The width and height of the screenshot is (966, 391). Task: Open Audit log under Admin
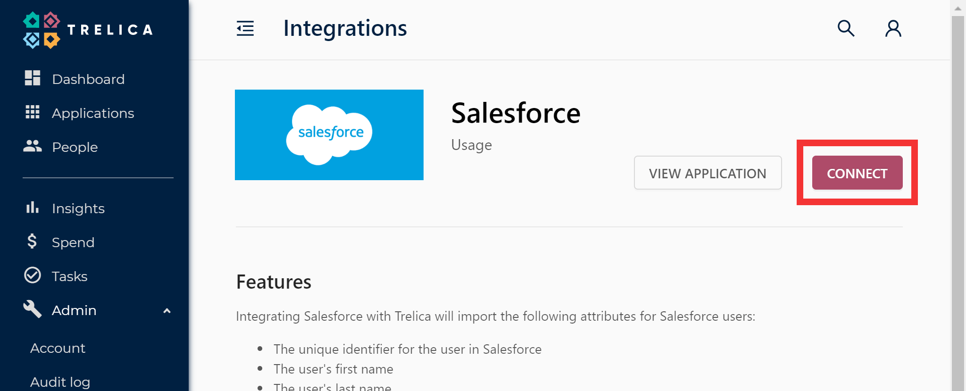point(60,382)
